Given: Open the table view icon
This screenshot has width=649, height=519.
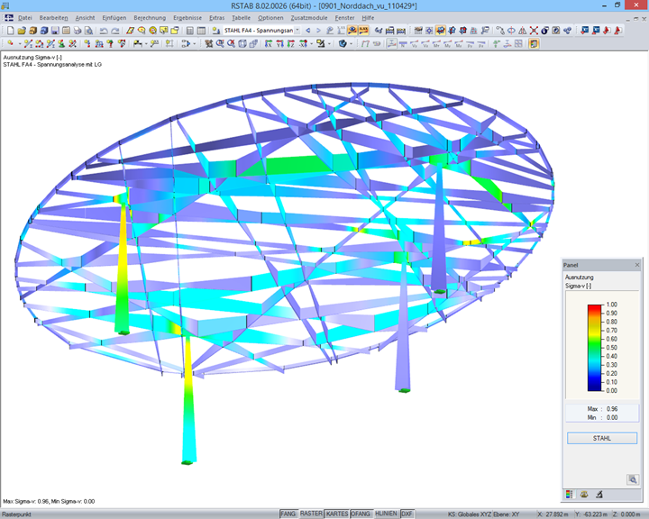Looking at the screenshot, I should tap(201, 31).
